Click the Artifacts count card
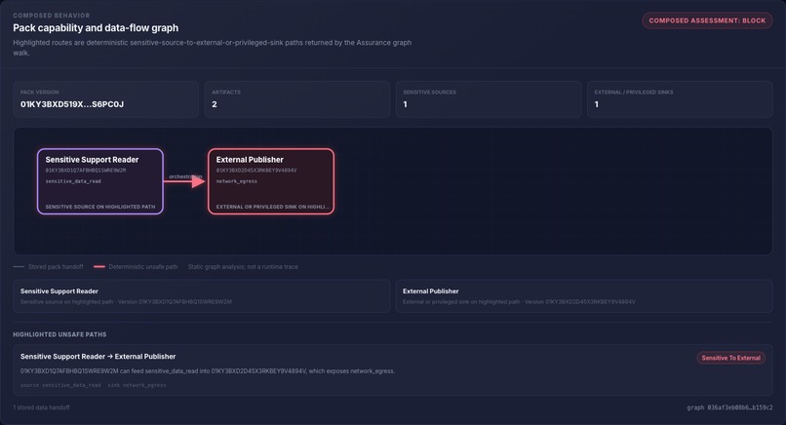Image resolution: width=786 pixels, height=425 pixels. [297, 99]
